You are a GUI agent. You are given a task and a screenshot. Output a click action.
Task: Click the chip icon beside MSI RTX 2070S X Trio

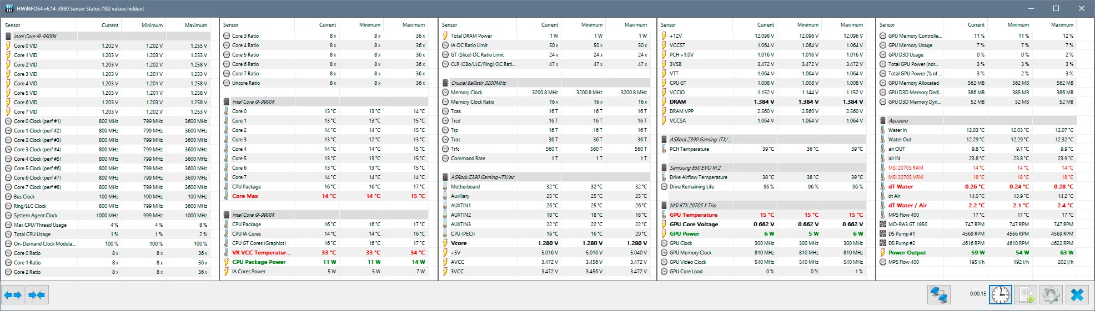pyautogui.click(x=664, y=205)
